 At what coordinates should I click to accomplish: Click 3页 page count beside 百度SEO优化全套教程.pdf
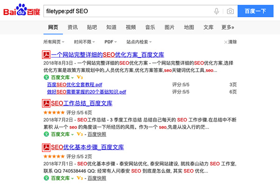[233, 85]
